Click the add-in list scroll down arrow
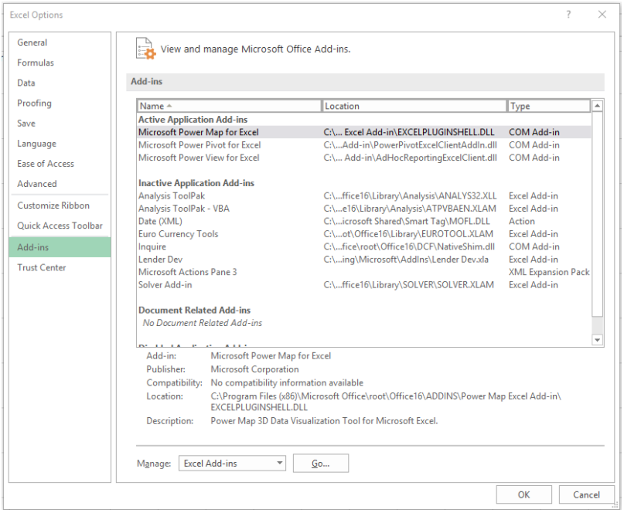 tap(598, 340)
